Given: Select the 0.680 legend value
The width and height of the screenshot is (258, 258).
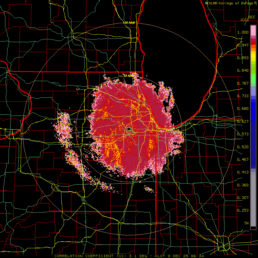Looking at the screenshot, I should coord(243,109).
